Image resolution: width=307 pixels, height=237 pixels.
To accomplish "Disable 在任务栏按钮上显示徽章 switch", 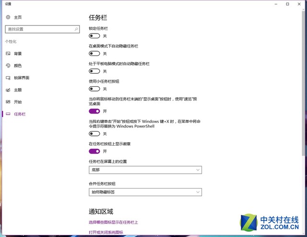I will click(x=94, y=151).
